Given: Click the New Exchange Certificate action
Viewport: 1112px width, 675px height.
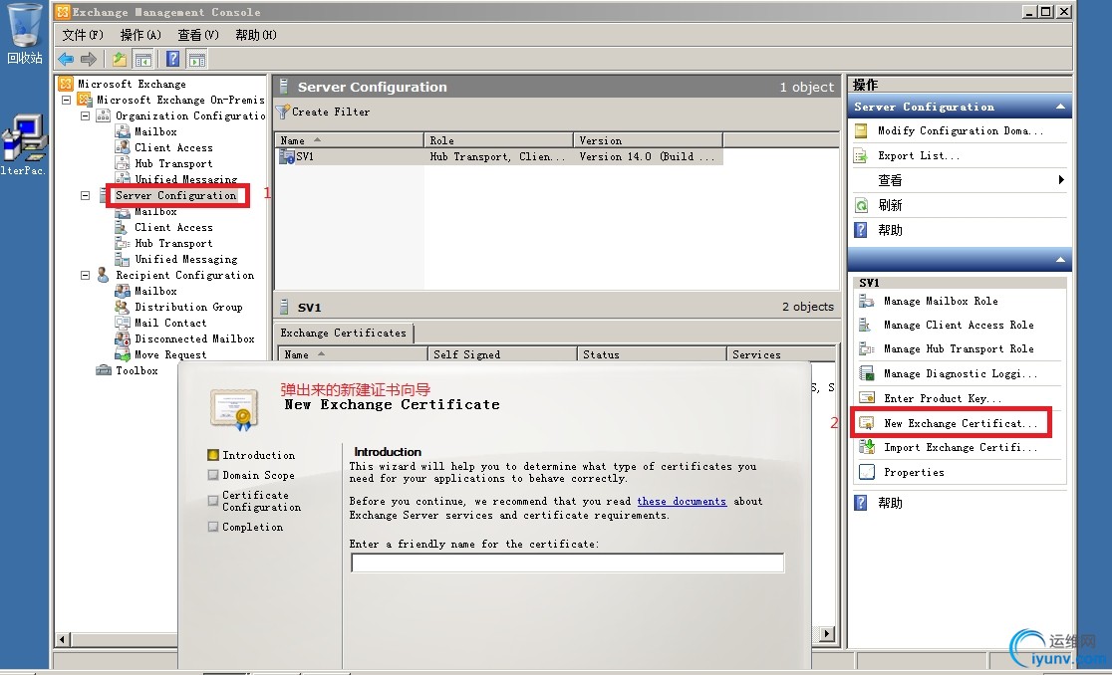Looking at the screenshot, I should click(x=960, y=423).
